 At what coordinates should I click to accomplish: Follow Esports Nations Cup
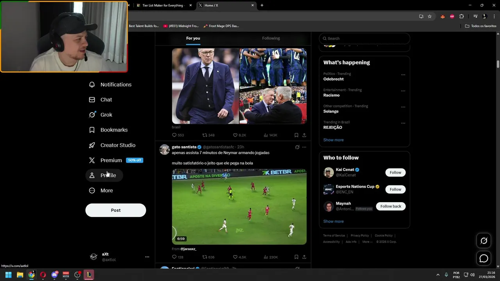tap(395, 189)
